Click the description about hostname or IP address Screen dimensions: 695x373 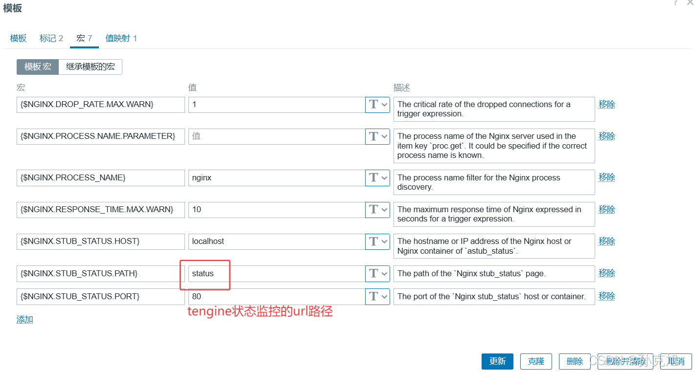coord(494,246)
